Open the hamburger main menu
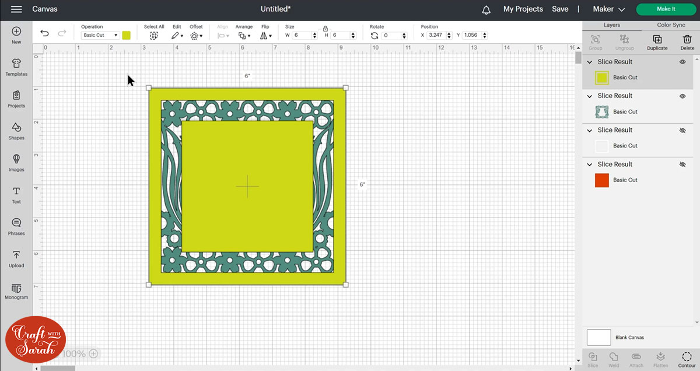The image size is (700, 371). [16, 9]
